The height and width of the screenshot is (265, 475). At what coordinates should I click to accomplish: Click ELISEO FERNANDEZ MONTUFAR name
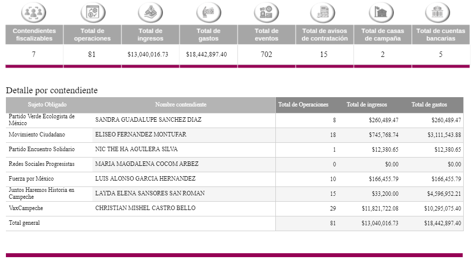(141, 134)
